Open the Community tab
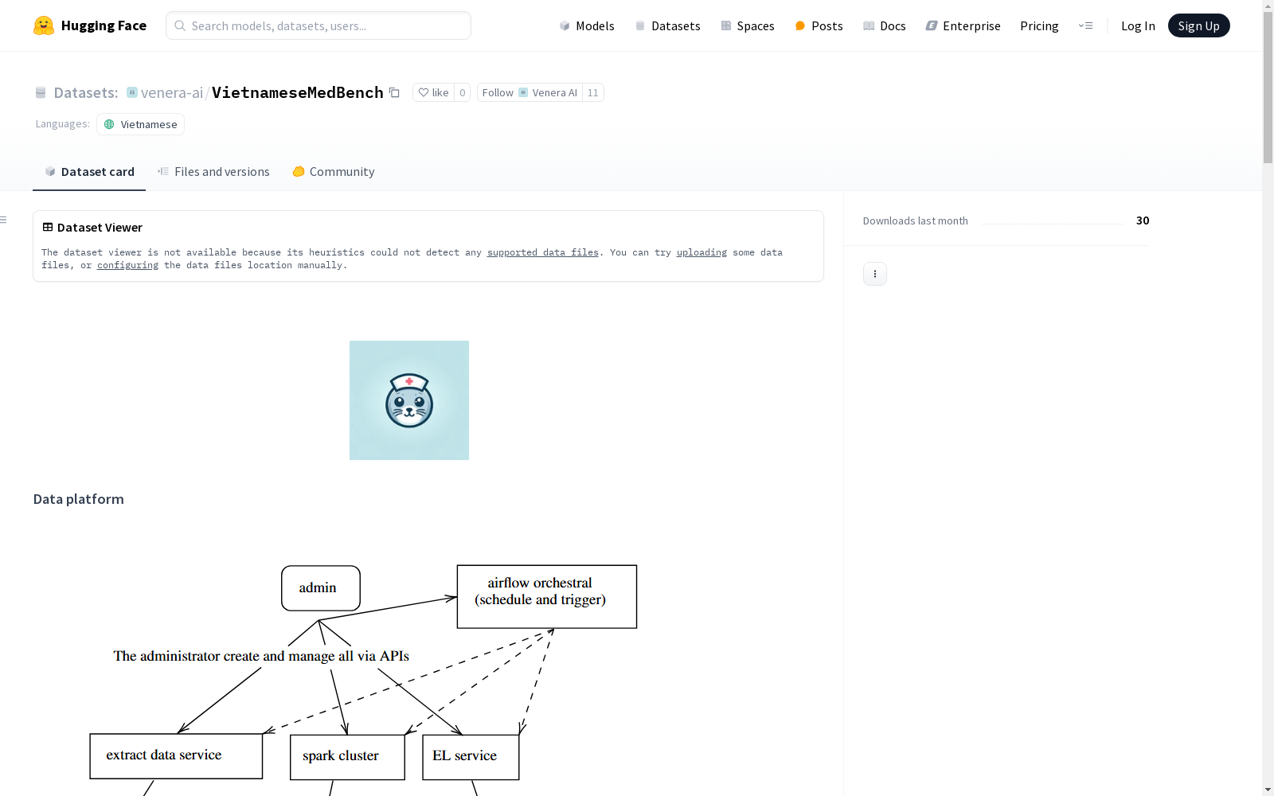 click(x=333, y=172)
